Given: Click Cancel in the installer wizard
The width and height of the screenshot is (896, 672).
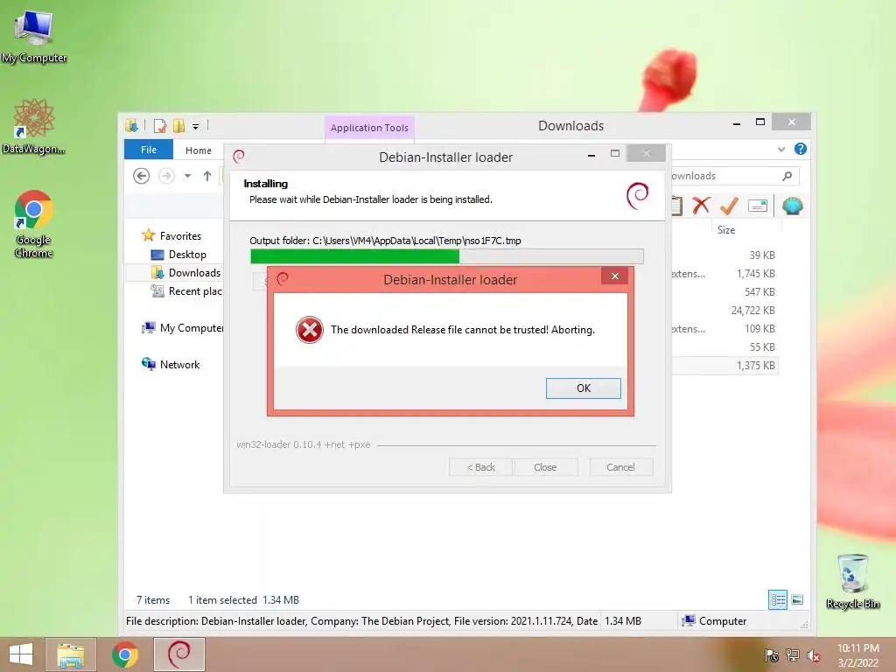Looking at the screenshot, I should click(x=620, y=467).
